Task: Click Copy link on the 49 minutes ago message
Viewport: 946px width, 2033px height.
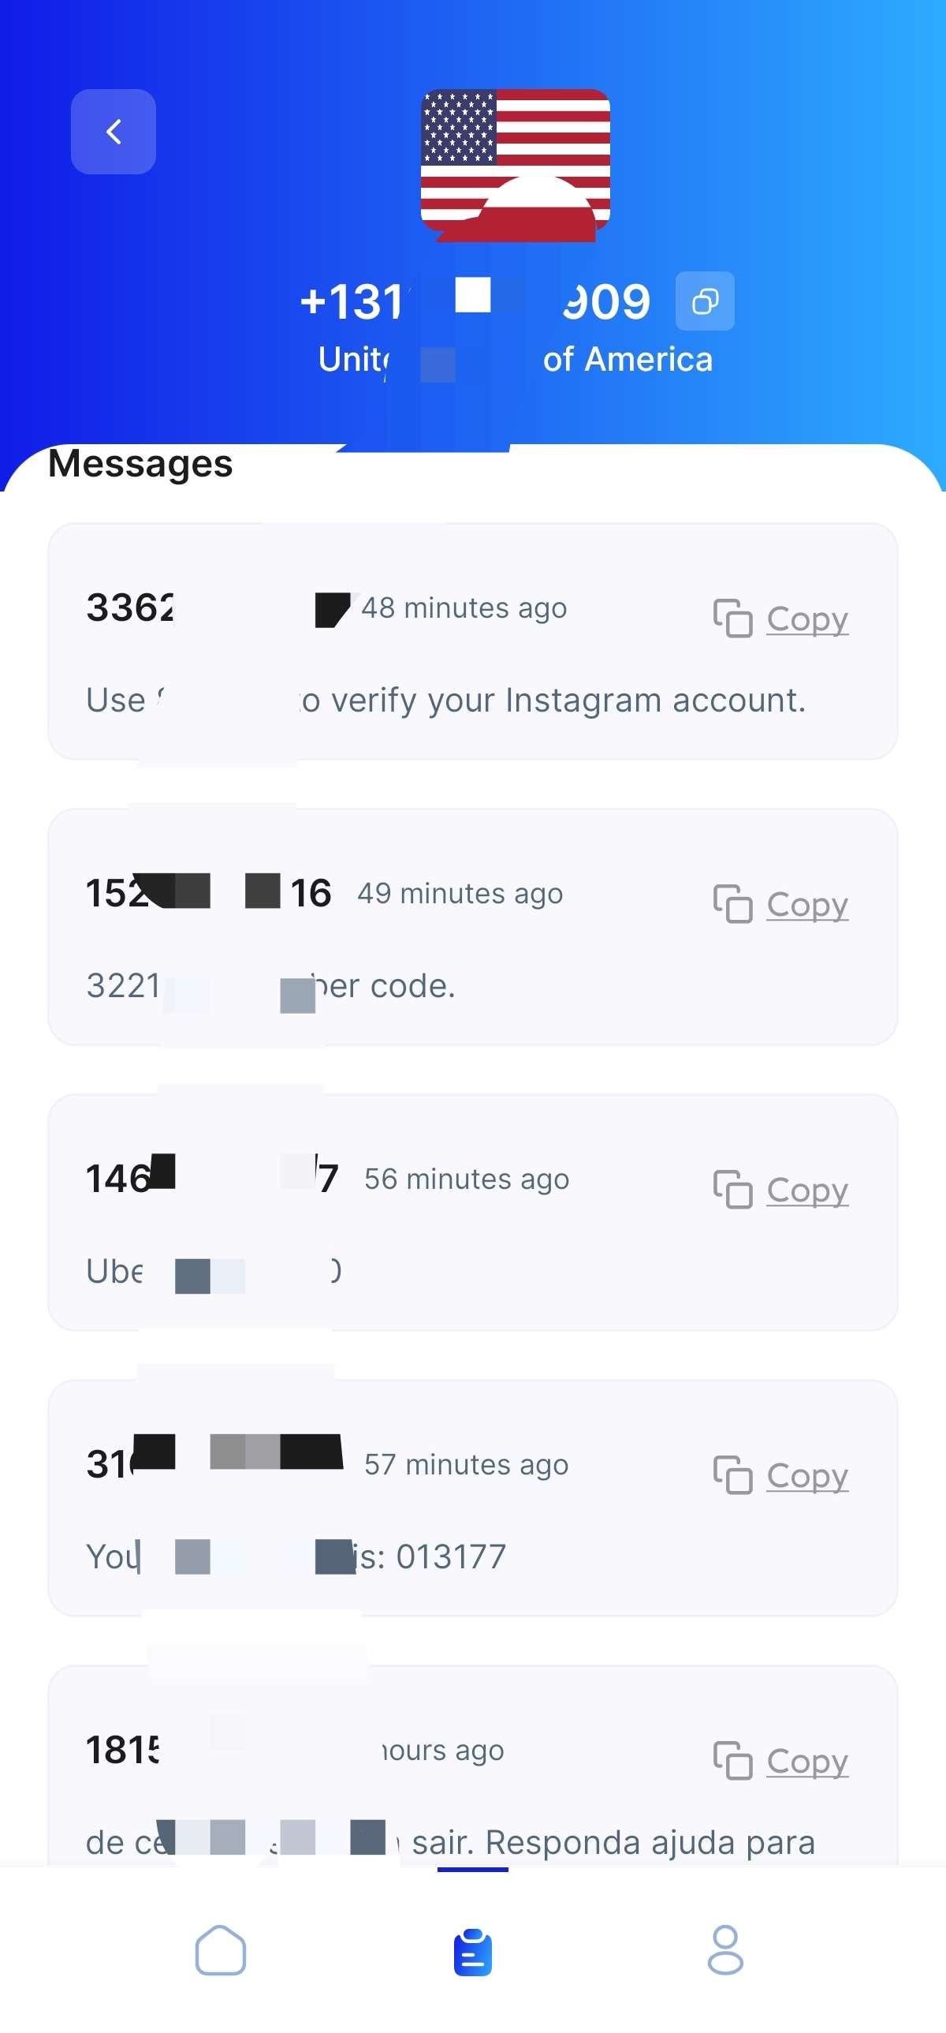Action: point(807,905)
